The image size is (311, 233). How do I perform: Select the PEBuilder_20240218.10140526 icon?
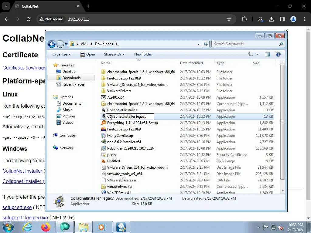[103, 148]
